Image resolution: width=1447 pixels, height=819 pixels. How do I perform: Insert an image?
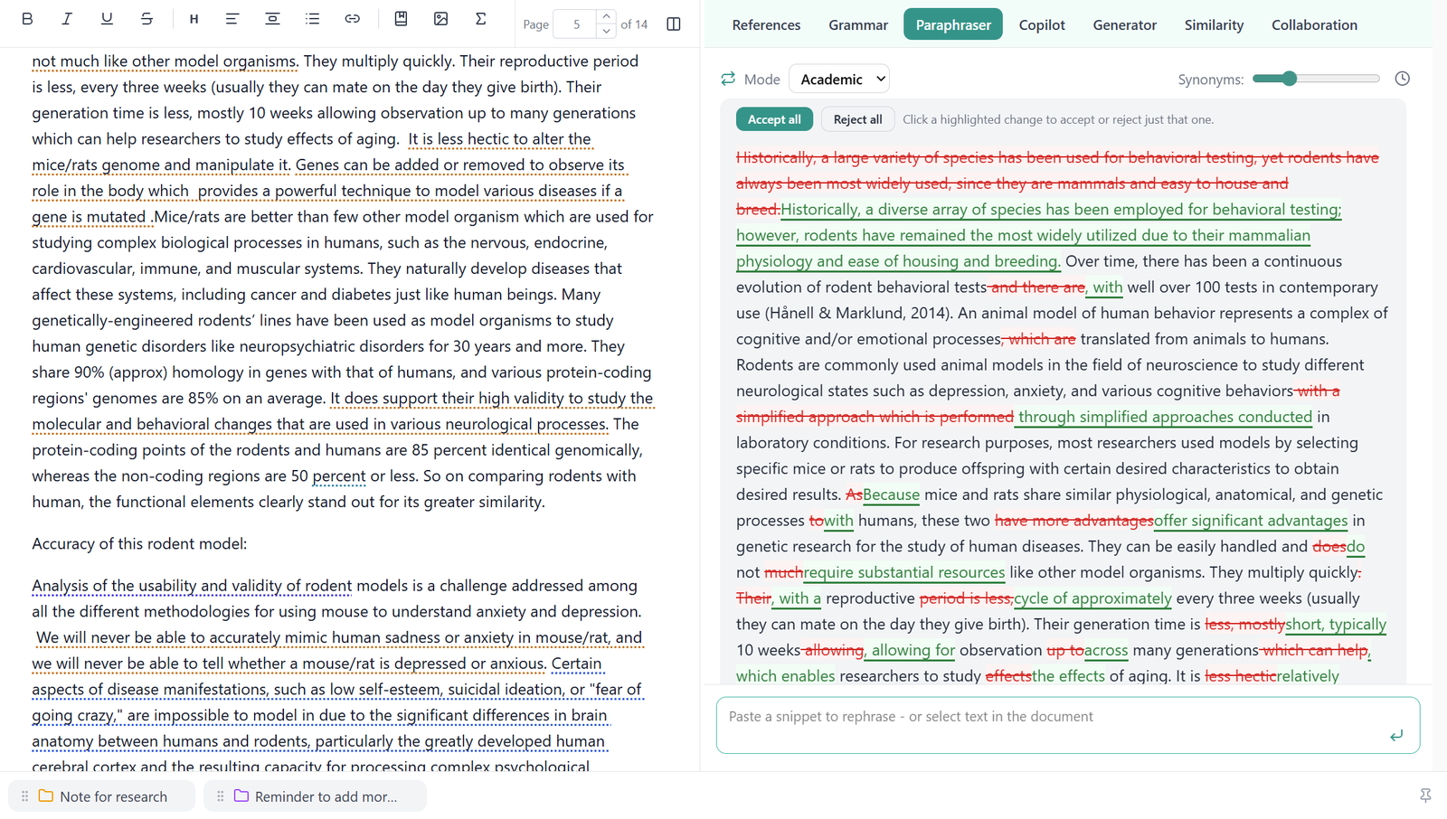(440, 19)
